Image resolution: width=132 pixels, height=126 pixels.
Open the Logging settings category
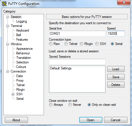tap(22, 21)
